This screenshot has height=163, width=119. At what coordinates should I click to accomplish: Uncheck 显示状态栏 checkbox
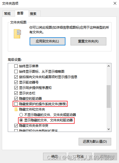coord(16,93)
